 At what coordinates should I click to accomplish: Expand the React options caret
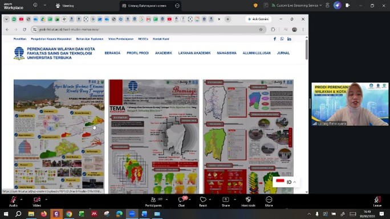coord(210,199)
